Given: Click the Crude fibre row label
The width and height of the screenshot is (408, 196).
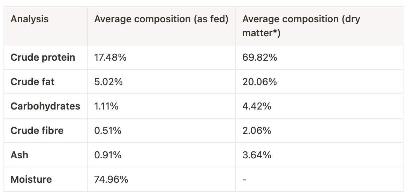Looking at the screenshot, I should coord(37,130).
